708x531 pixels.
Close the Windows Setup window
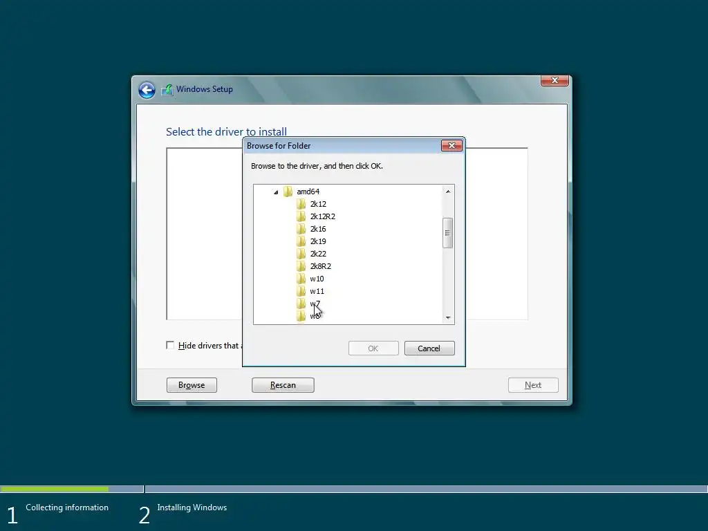(555, 80)
